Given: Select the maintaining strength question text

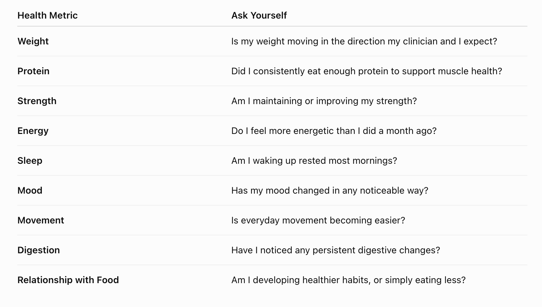Looking at the screenshot, I should (324, 101).
